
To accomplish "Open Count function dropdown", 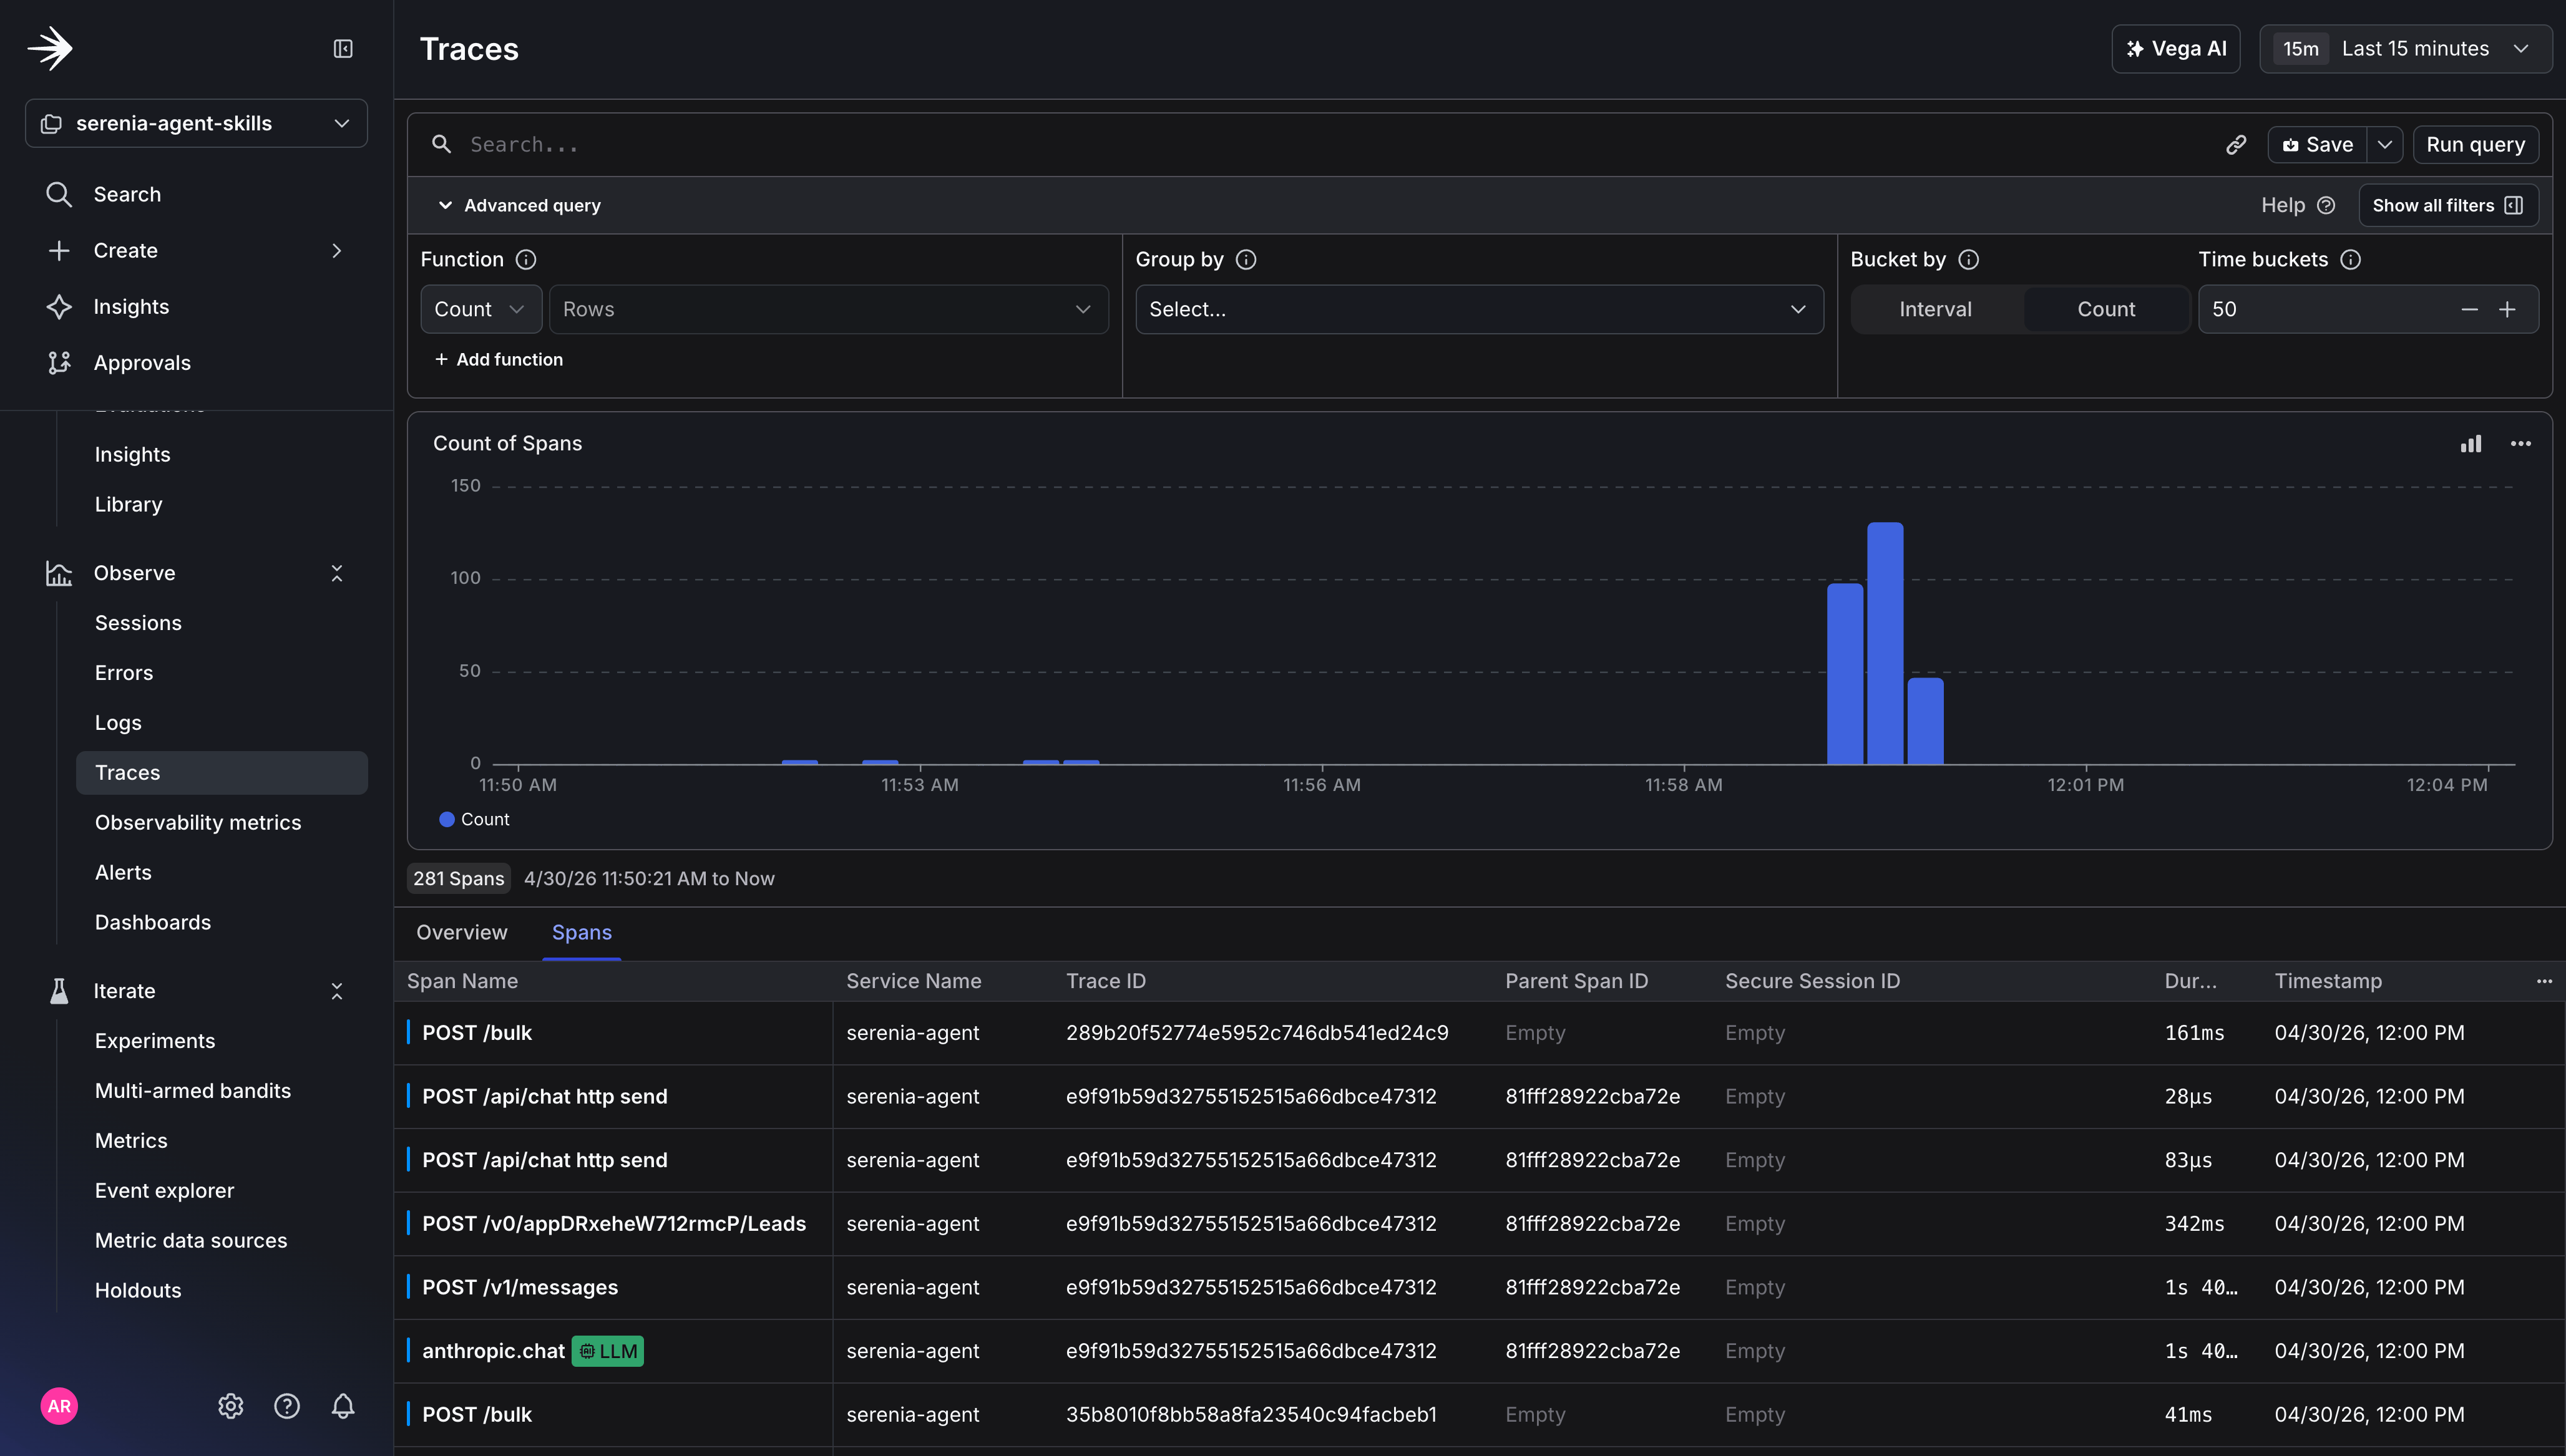I will [481, 310].
